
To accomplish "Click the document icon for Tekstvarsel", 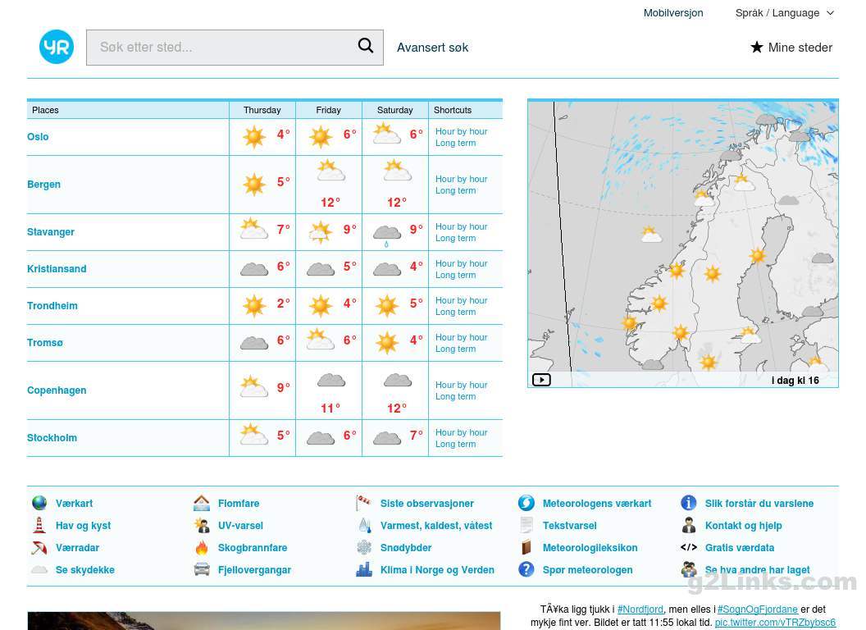I will point(526,525).
